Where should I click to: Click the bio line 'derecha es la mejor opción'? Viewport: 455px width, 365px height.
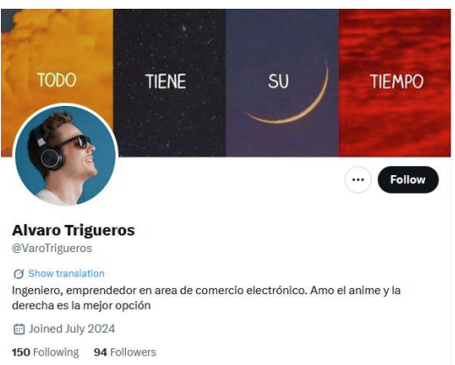(x=81, y=305)
